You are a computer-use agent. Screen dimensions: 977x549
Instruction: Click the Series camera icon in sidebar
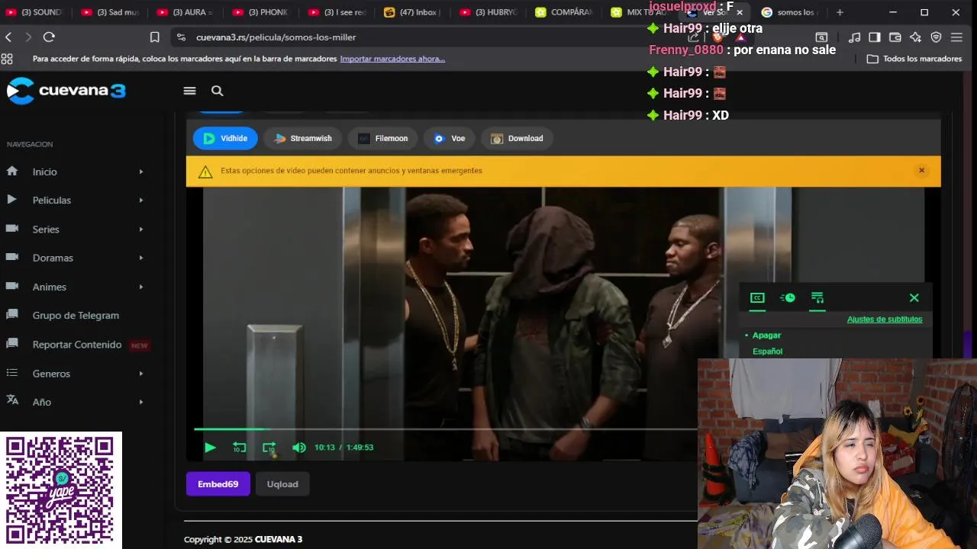pyautogui.click(x=11, y=229)
